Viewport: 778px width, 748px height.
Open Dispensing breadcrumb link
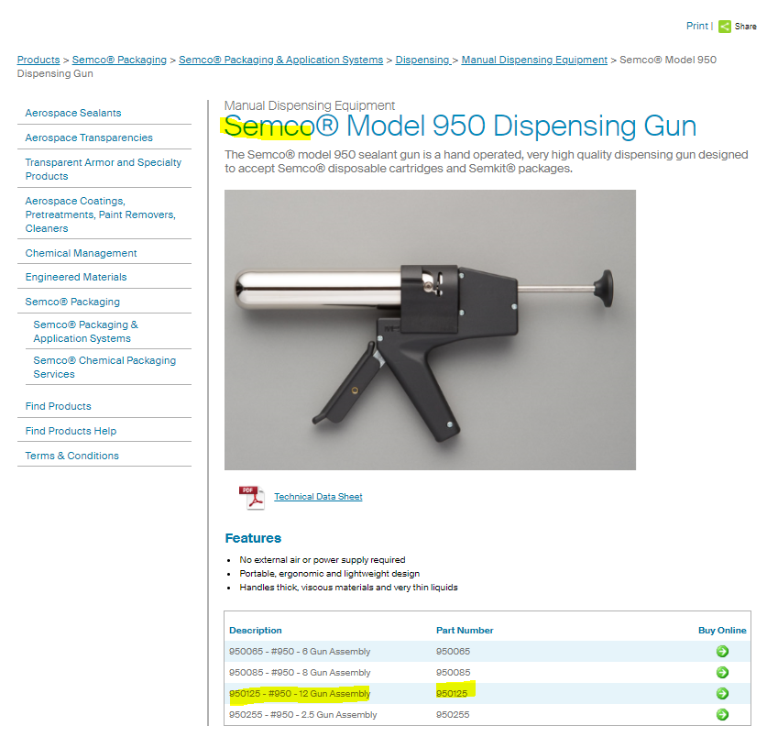click(x=422, y=60)
